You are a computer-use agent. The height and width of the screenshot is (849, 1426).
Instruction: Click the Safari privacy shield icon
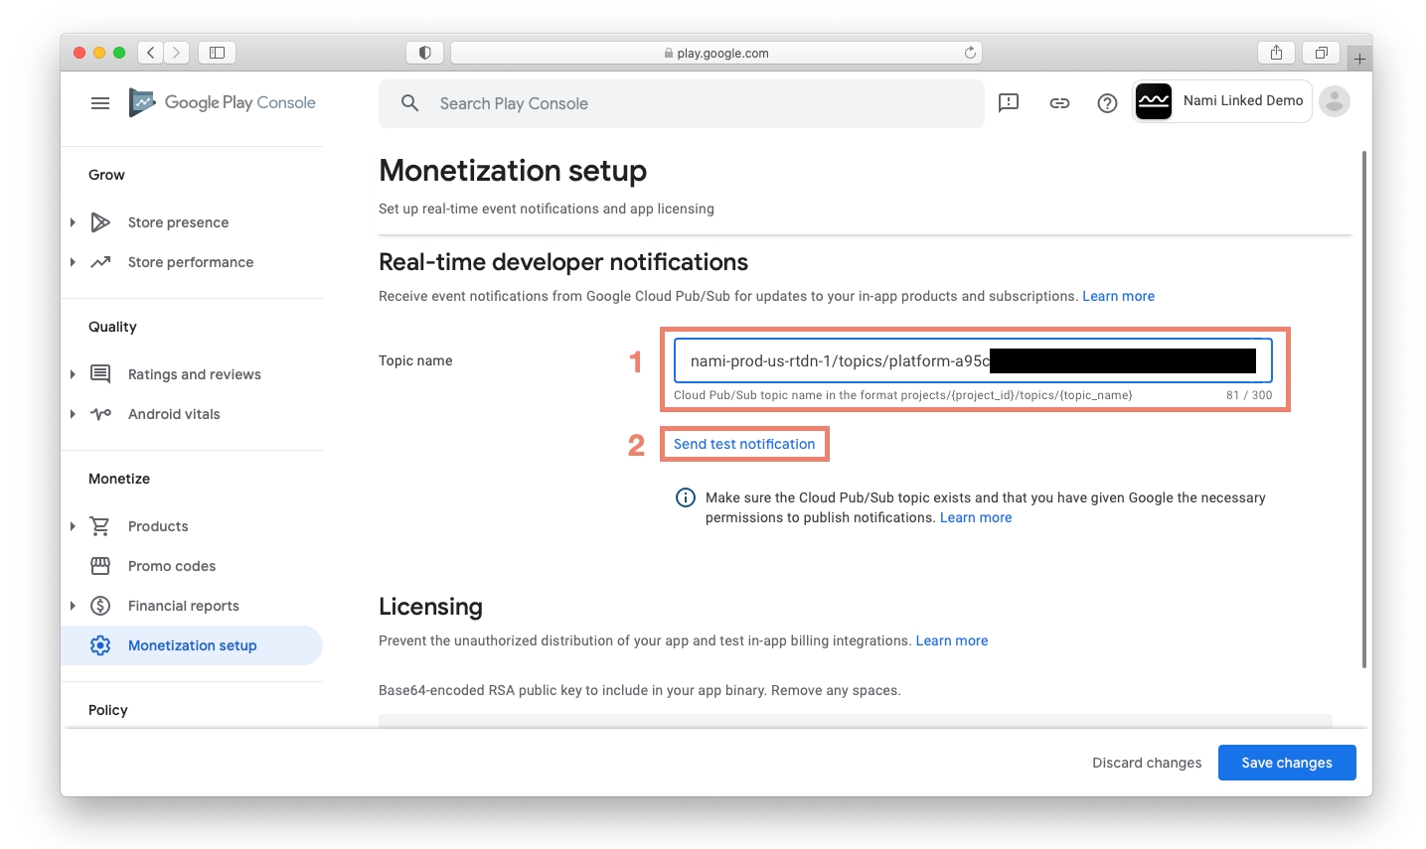coord(424,53)
